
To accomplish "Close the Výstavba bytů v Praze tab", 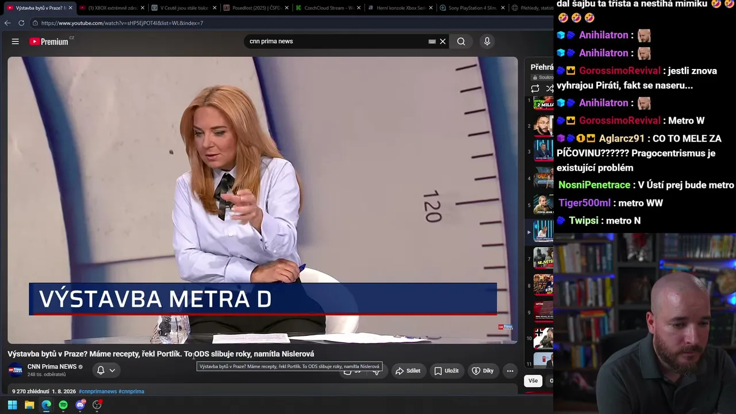I will click(x=70, y=8).
